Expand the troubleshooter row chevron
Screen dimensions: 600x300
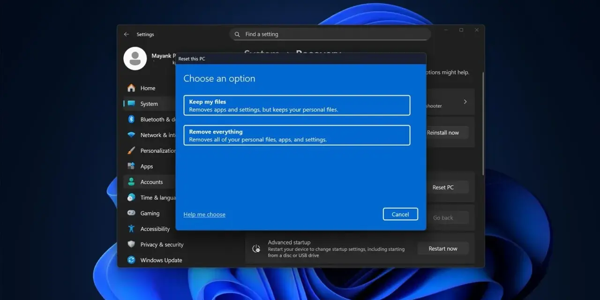(465, 102)
